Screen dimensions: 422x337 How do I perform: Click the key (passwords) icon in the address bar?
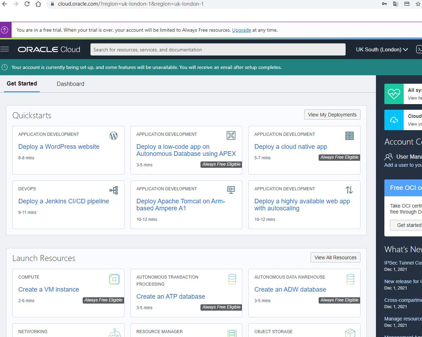coord(384,4)
